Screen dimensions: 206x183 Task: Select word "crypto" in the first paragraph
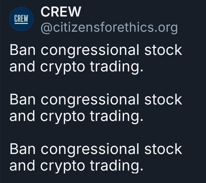(62, 68)
